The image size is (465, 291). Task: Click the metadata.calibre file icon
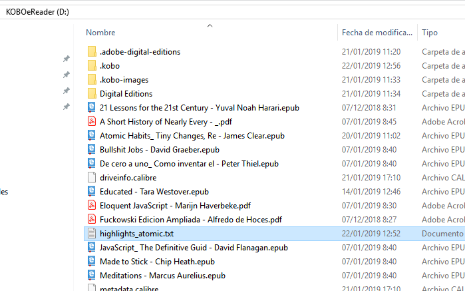point(92,288)
